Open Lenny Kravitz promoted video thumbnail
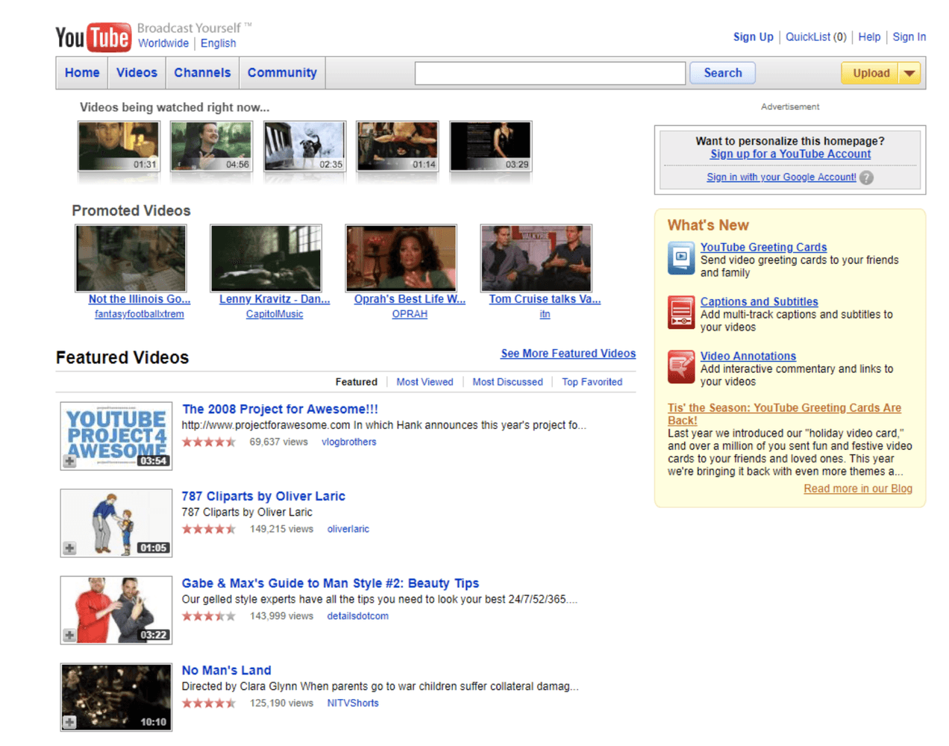949x746 pixels. (266, 258)
